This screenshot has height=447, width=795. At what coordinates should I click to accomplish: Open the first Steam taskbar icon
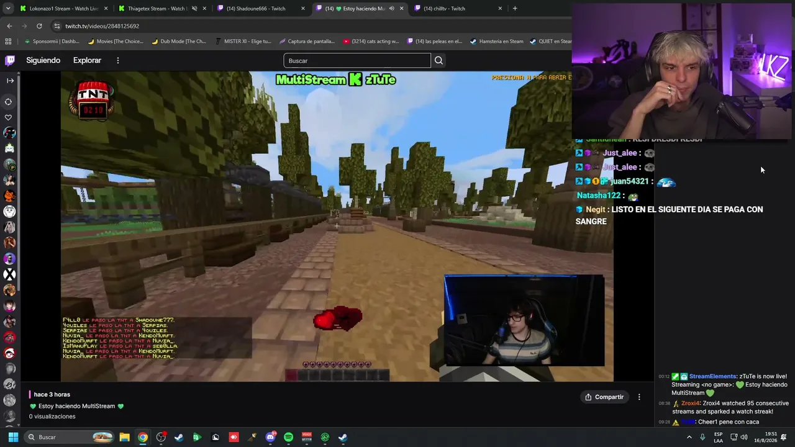pos(179,437)
